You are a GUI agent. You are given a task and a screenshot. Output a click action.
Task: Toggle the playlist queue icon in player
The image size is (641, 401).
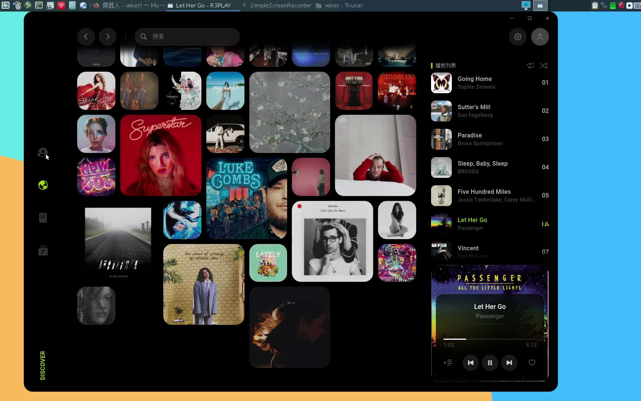[x=448, y=363]
